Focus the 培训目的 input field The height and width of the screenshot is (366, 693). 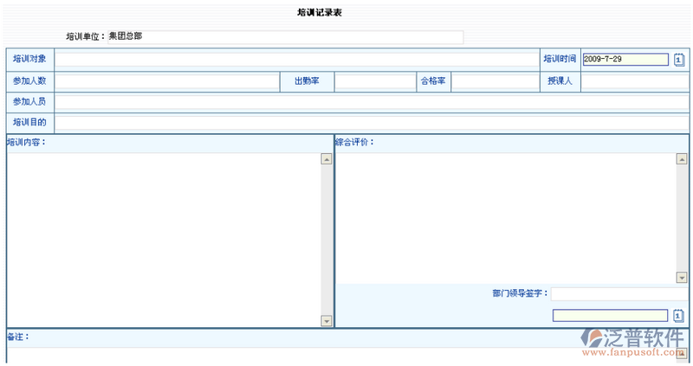(372, 123)
